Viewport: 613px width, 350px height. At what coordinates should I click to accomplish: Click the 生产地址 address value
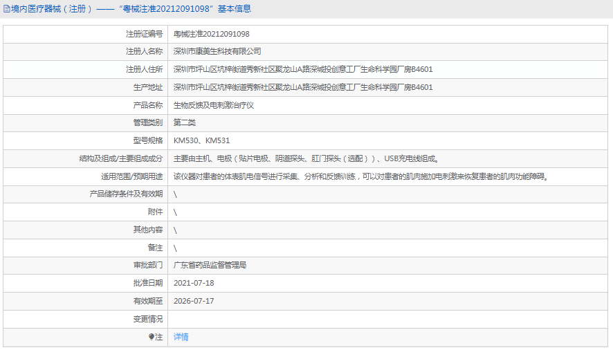(303, 87)
